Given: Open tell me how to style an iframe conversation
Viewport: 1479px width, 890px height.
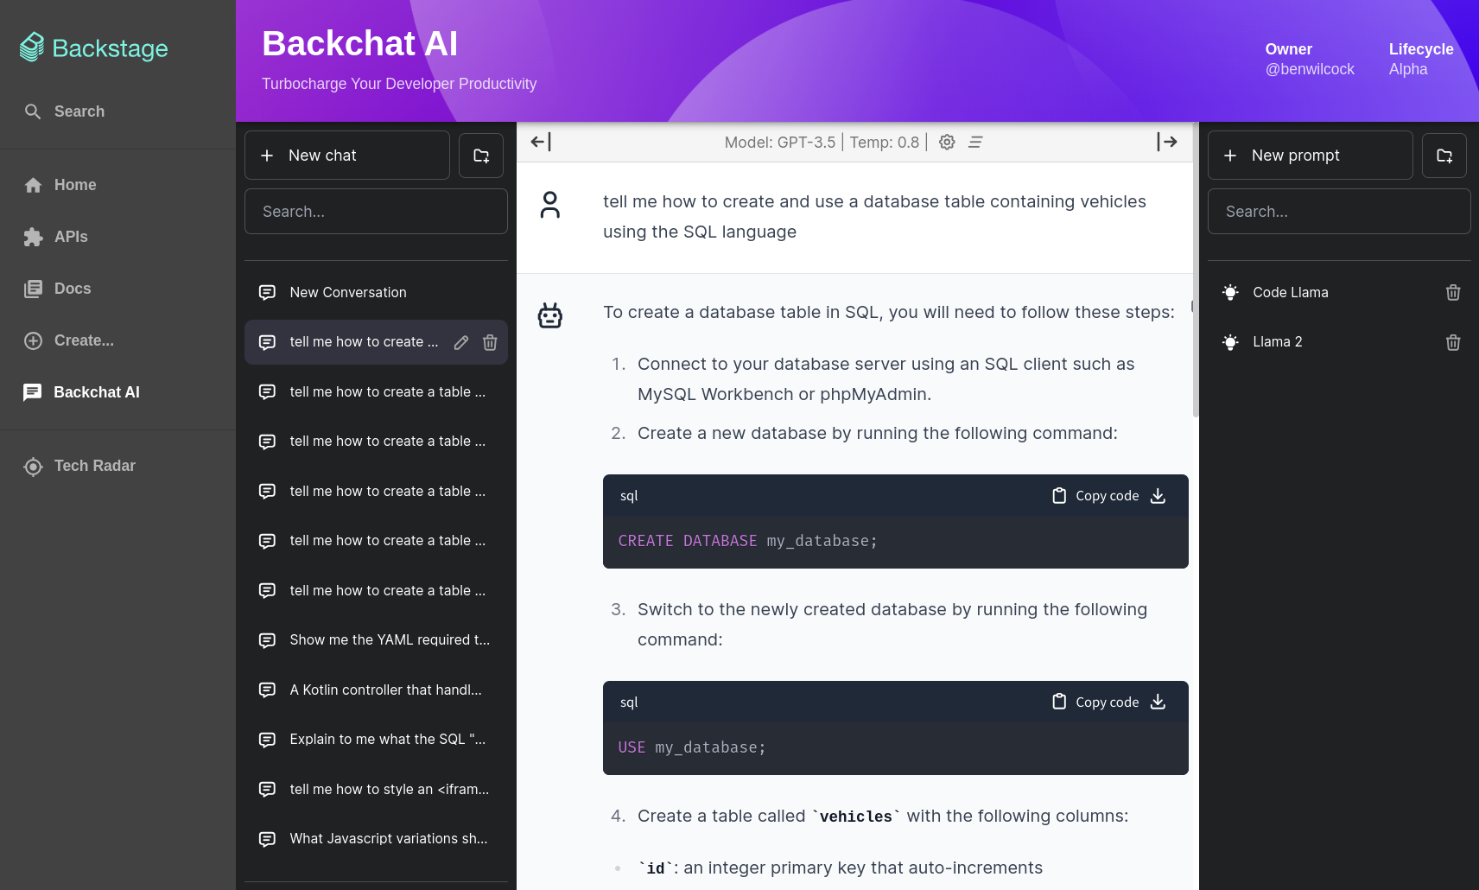Looking at the screenshot, I should pos(376,789).
